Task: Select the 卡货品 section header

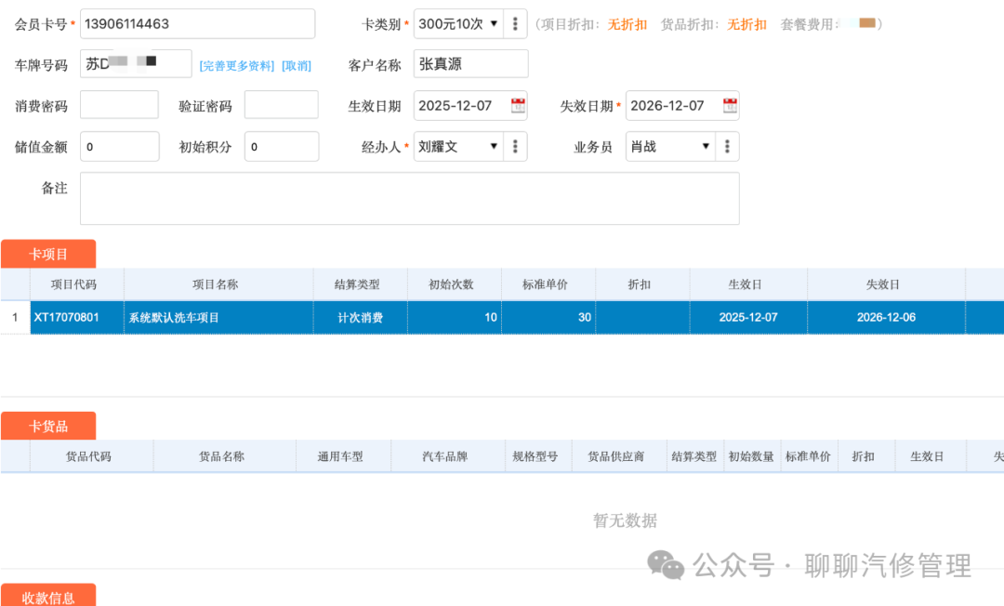Action: coord(48,426)
